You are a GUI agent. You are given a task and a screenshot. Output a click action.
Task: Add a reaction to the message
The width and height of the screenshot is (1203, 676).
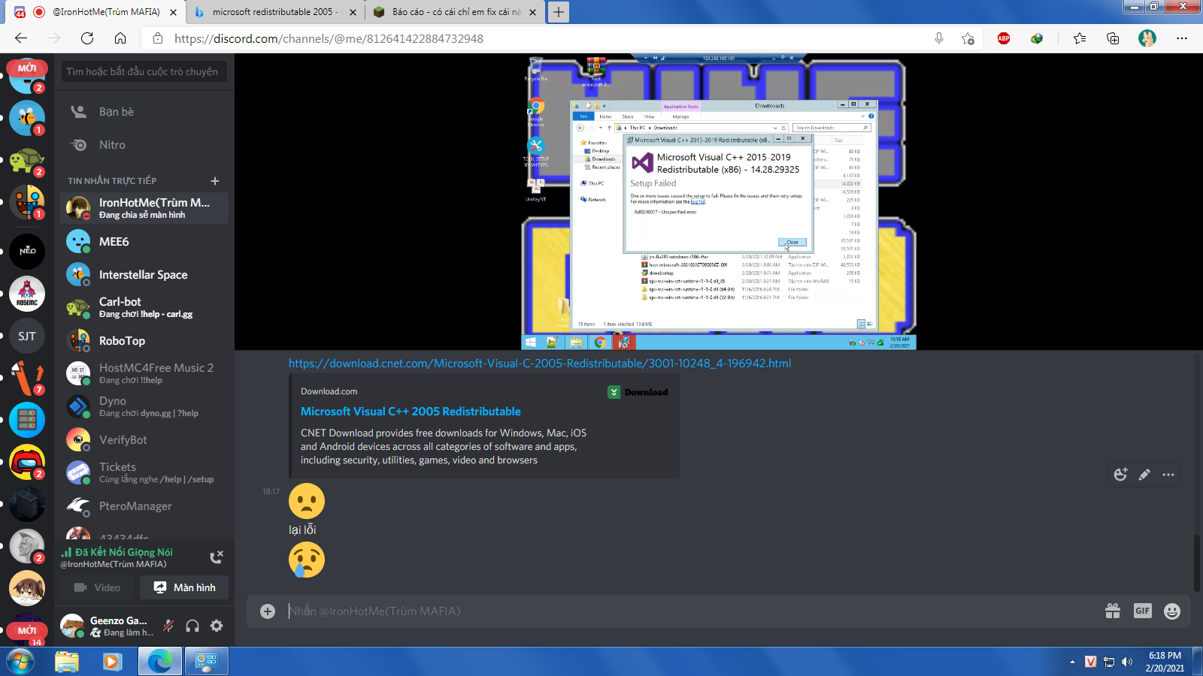click(1120, 475)
